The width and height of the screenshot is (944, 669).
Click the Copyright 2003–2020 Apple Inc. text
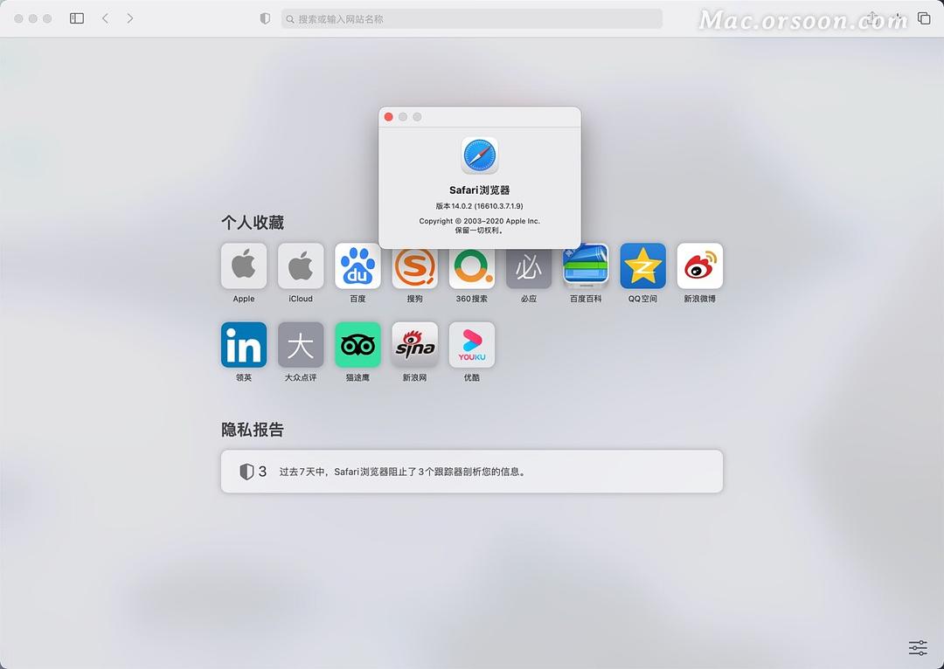coord(479,221)
